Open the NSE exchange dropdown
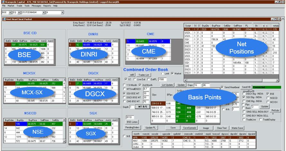Viewport: 286px width, 151px height. click(10, 13)
